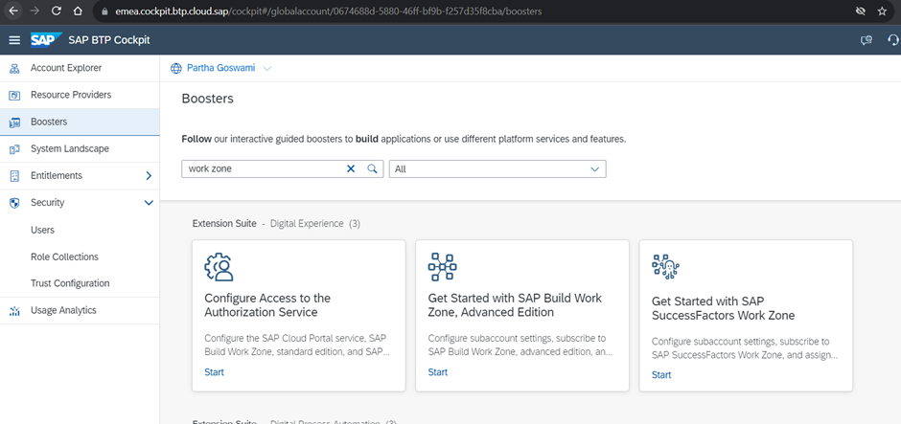This screenshot has width=901, height=424.
Task: Start the SAP Build Work Zone Advanced booster
Action: pos(437,371)
